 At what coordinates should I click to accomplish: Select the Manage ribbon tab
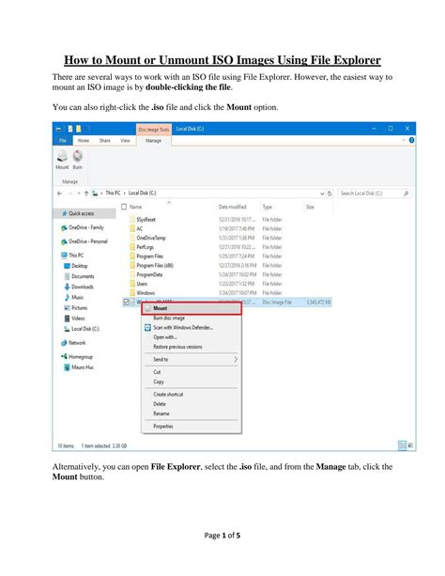click(x=153, y=141)
